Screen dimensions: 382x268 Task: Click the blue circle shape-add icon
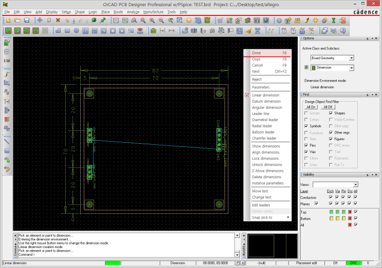coord(76,30)
